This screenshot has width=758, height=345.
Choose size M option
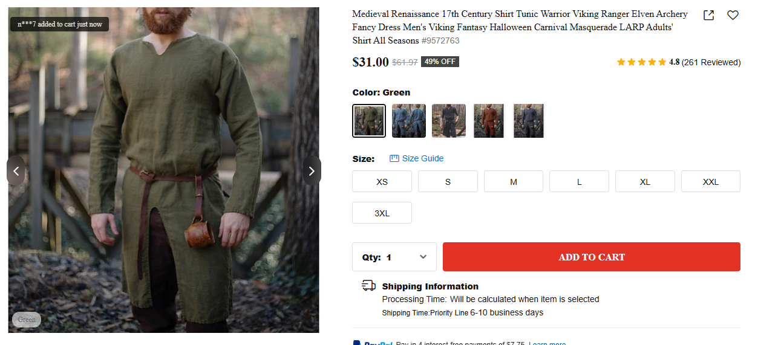pos(514,181)
